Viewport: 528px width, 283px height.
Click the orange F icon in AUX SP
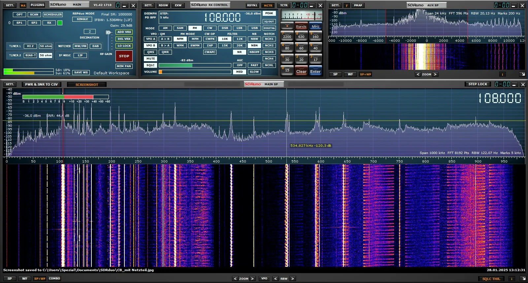pyautogui.click(x=346, y=6)
